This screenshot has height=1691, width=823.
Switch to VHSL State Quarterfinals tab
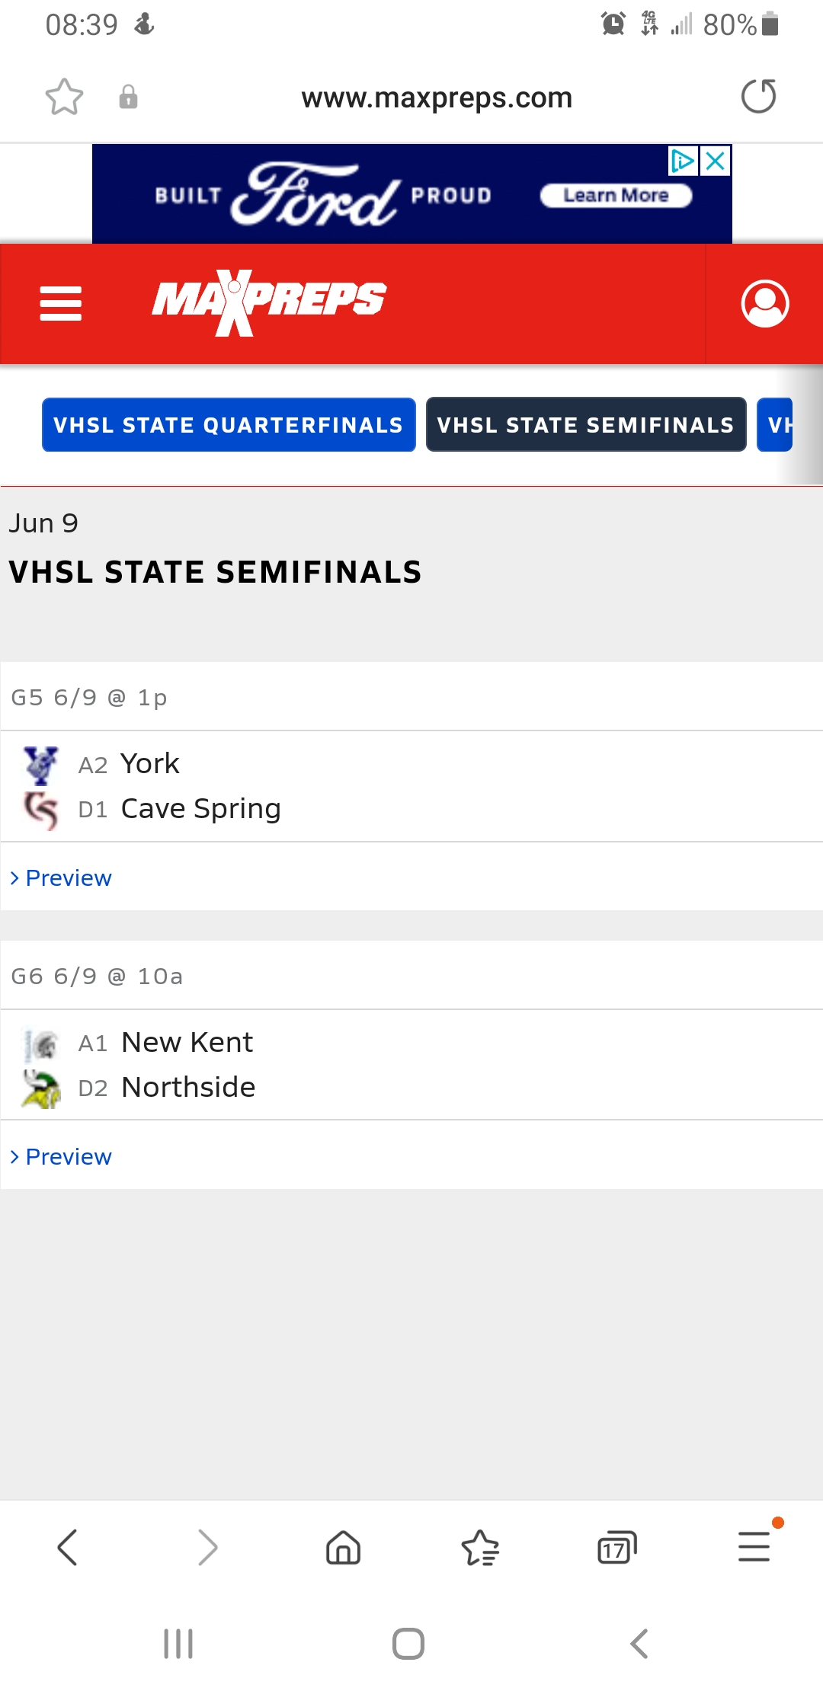(x=229, y=424)
